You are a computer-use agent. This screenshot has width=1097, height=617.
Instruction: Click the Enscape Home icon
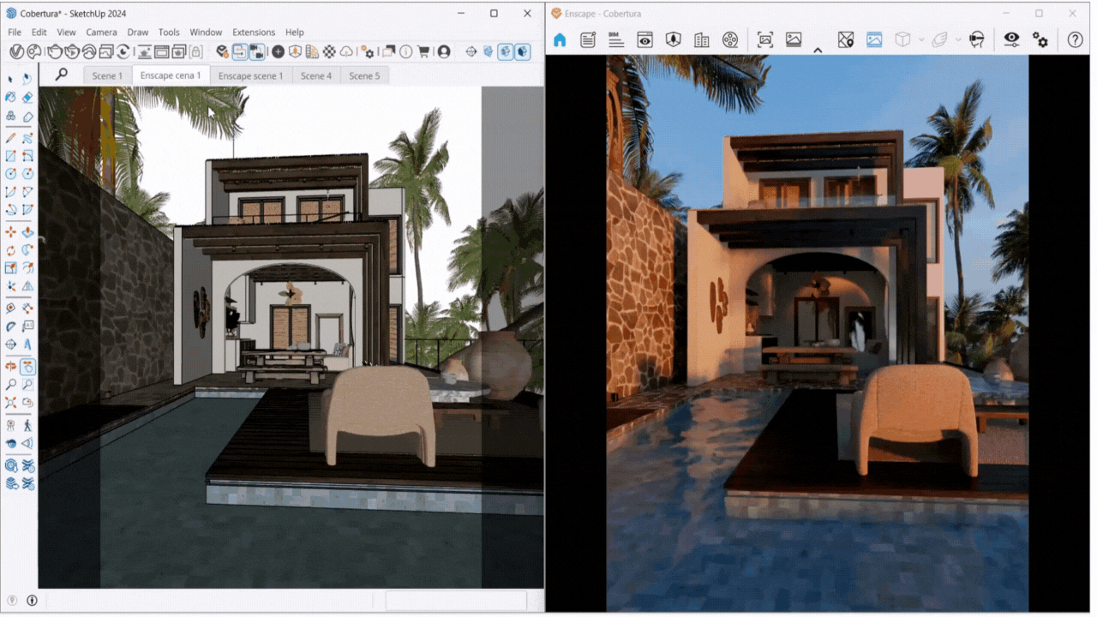560,39
